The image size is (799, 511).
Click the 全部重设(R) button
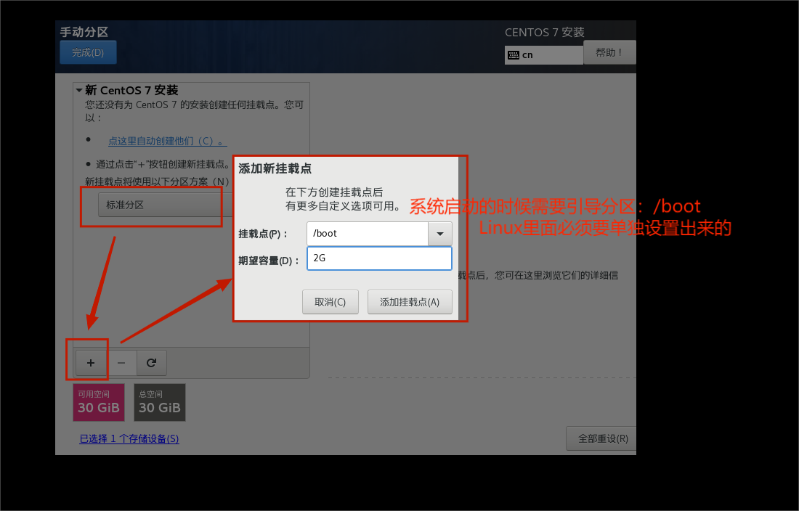point(601,438)
